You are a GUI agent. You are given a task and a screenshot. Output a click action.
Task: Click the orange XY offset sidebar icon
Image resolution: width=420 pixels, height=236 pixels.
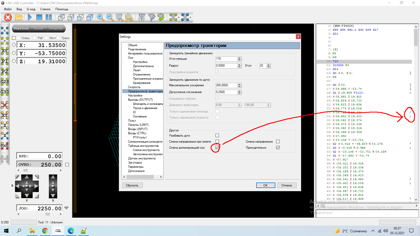pos(4,115)
